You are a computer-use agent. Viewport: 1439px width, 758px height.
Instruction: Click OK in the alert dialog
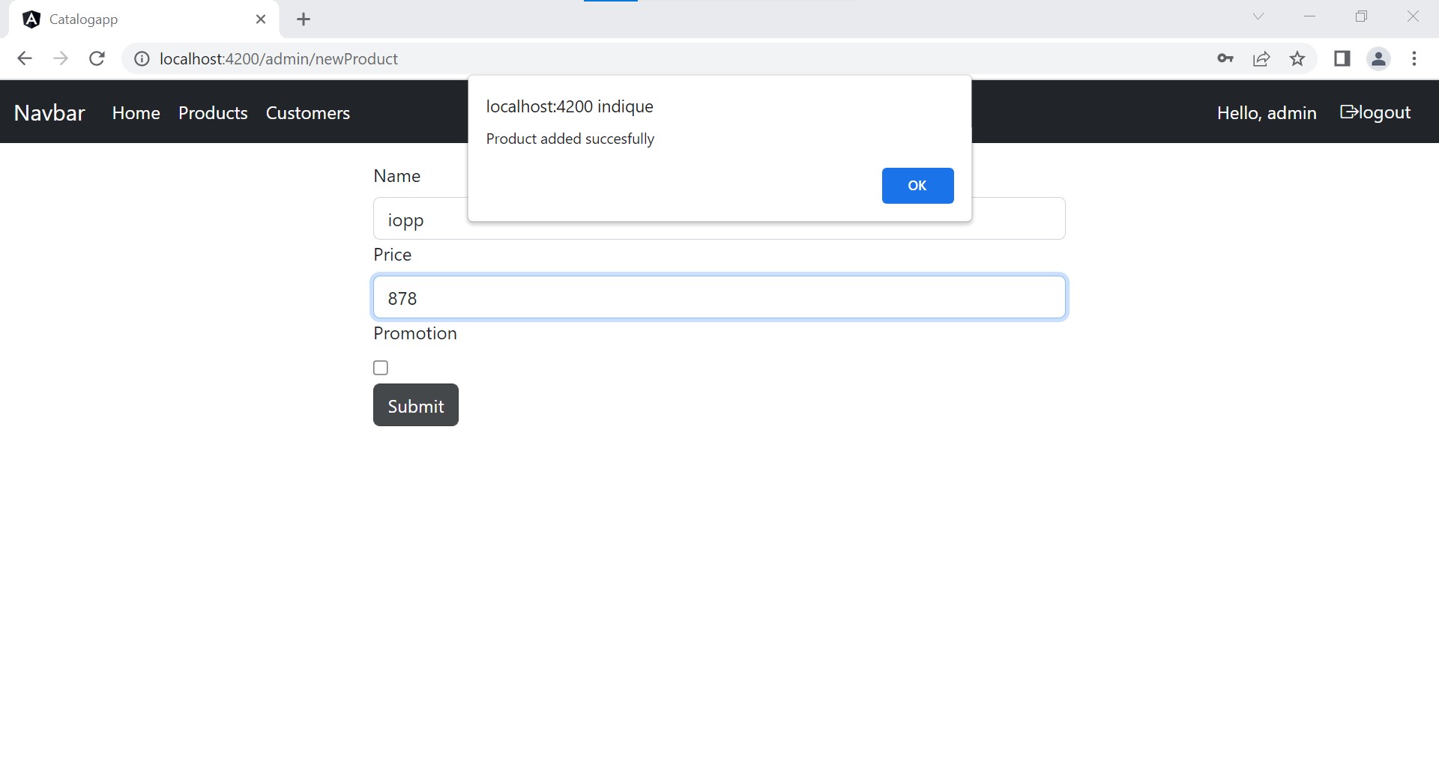(917, 186)
